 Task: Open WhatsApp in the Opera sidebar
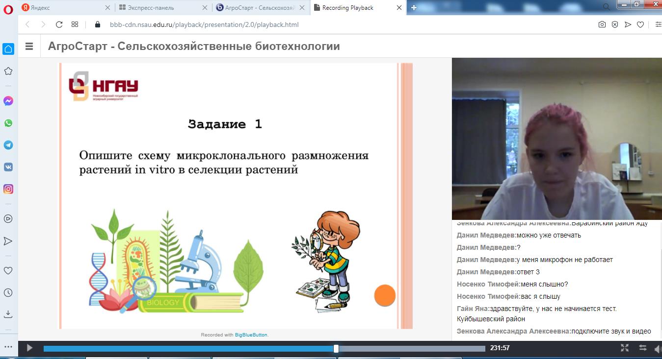click(8, 123)
